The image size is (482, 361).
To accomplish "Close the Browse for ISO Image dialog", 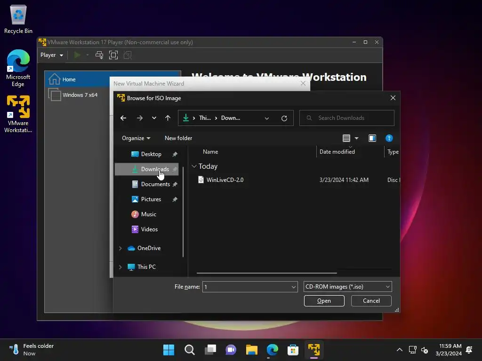I will (x=393, y=98).
